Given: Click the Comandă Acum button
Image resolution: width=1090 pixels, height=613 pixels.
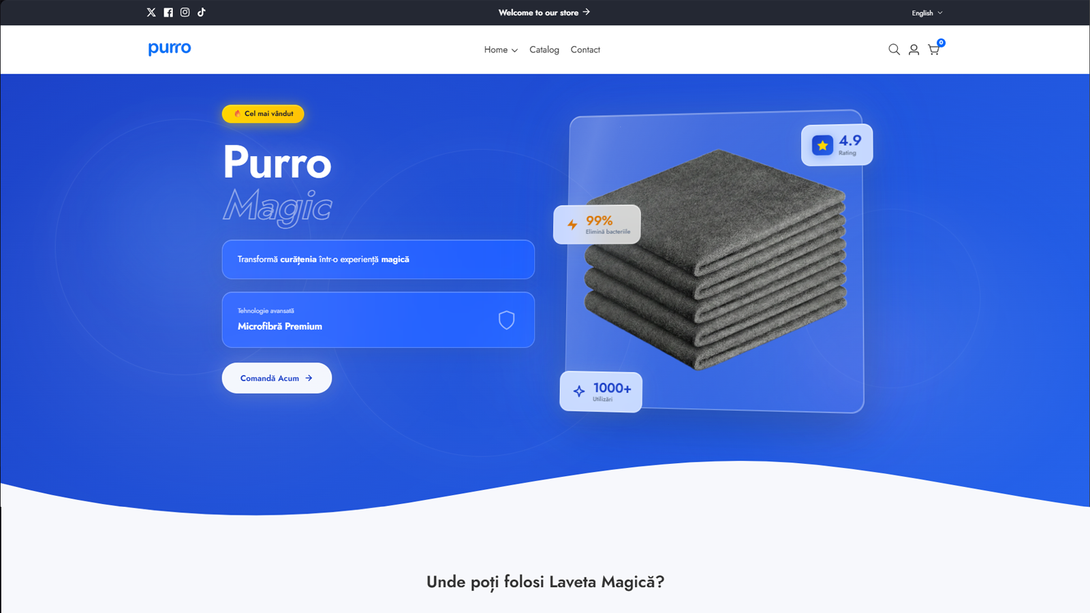Looking at the screenshot, I should [277, 378].
